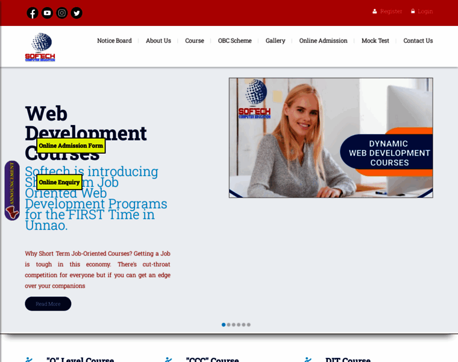Select the sixth carousel dot

(x=248, y=325)
